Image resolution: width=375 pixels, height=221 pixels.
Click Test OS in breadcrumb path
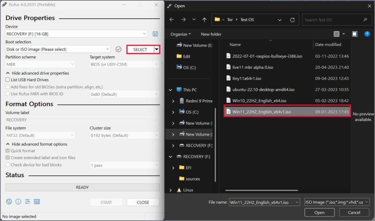(x=247, y=20)
